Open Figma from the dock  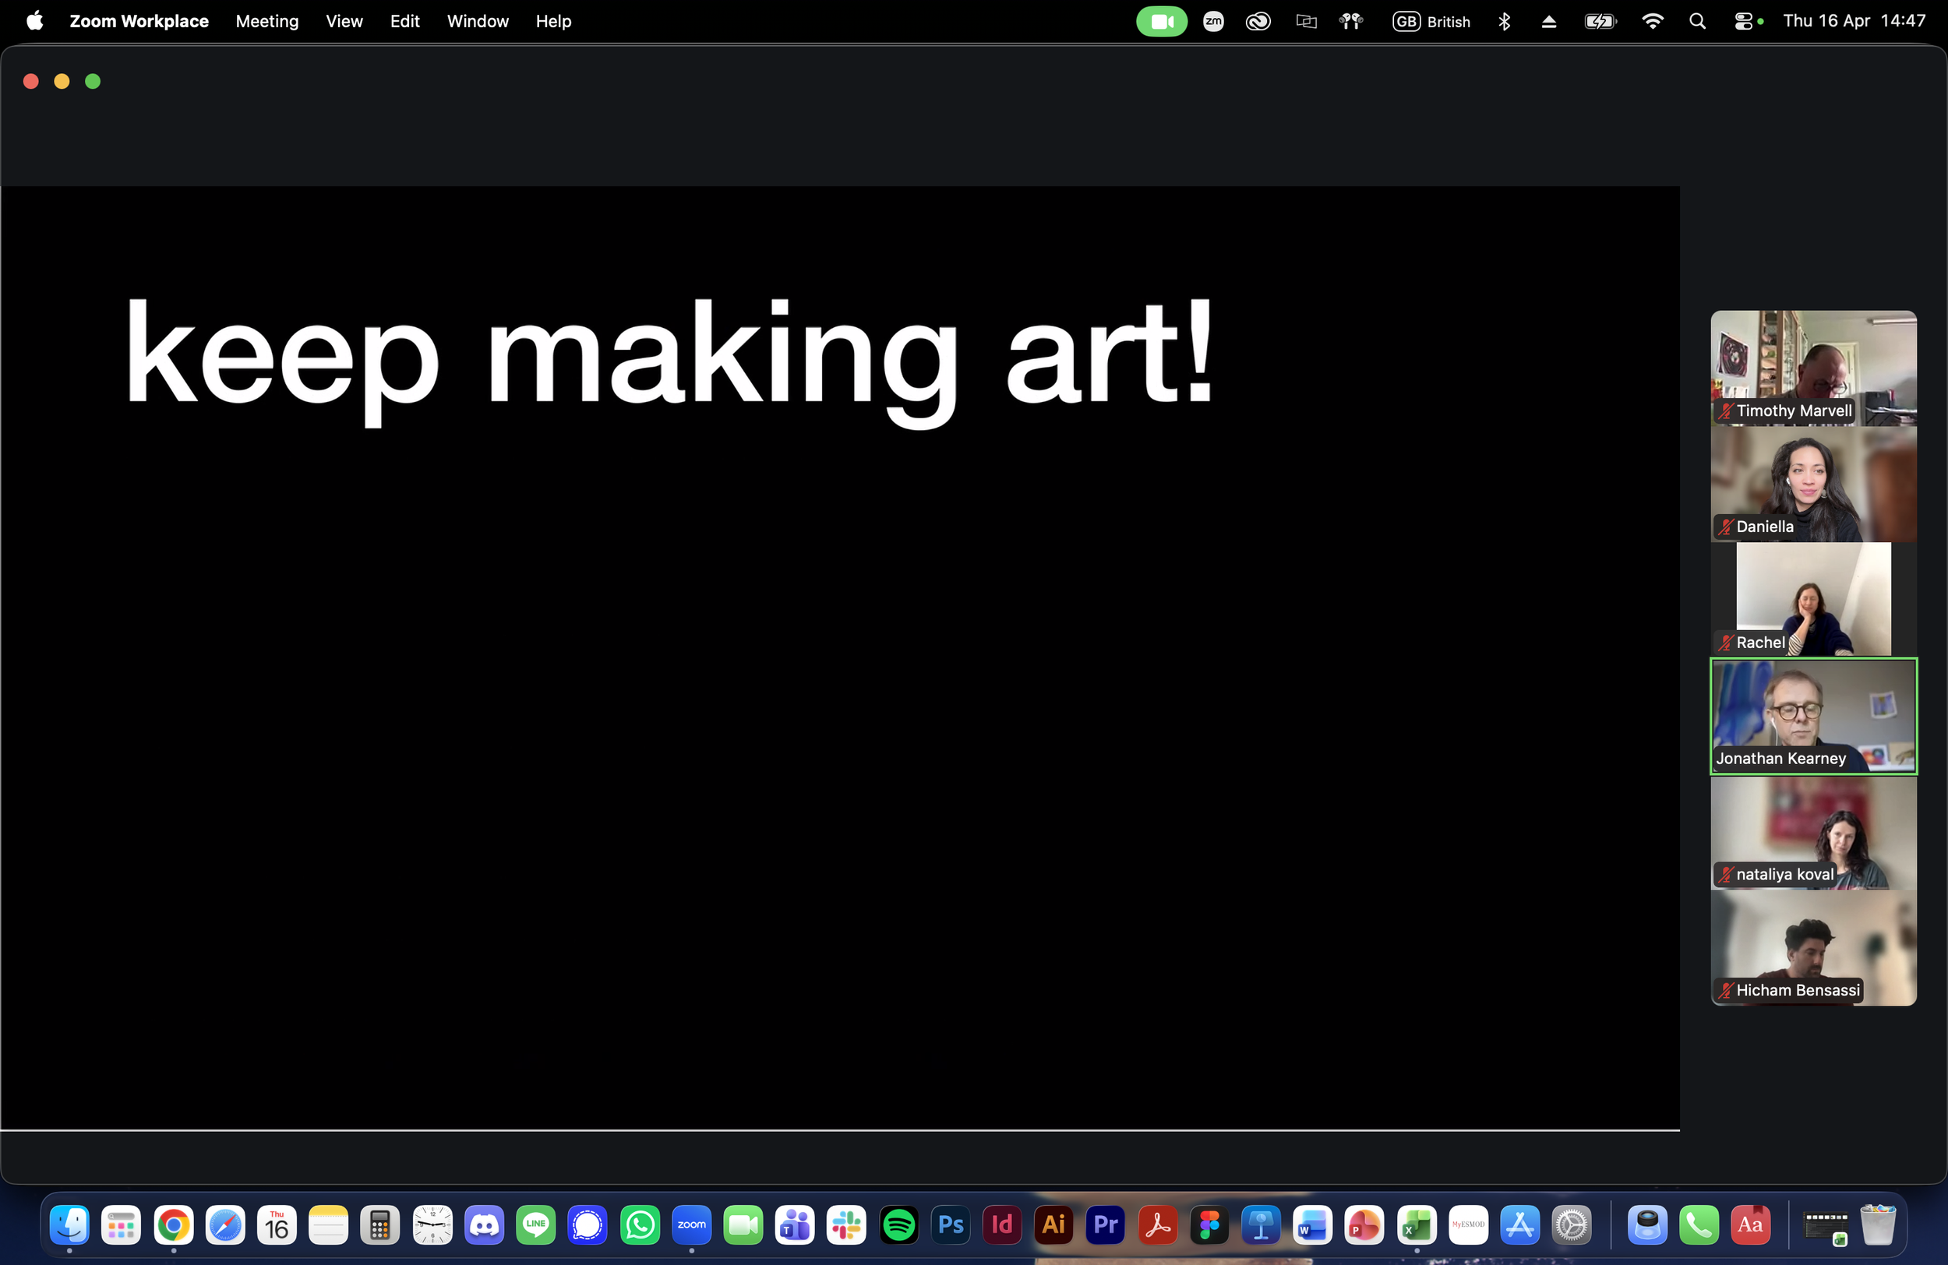(1209, 1225)
